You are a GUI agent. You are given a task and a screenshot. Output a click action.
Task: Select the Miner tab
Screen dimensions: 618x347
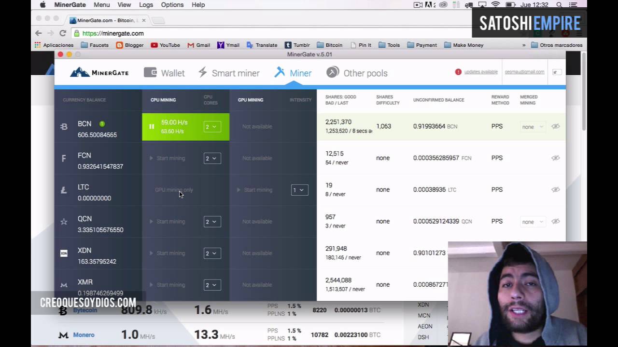pyautogui.click(x=293, y=73)
